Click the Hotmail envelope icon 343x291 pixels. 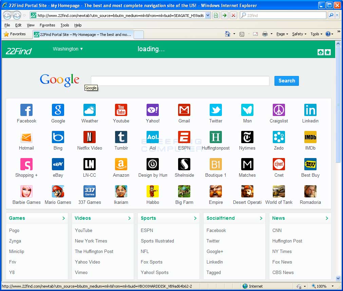coord(26,137)
